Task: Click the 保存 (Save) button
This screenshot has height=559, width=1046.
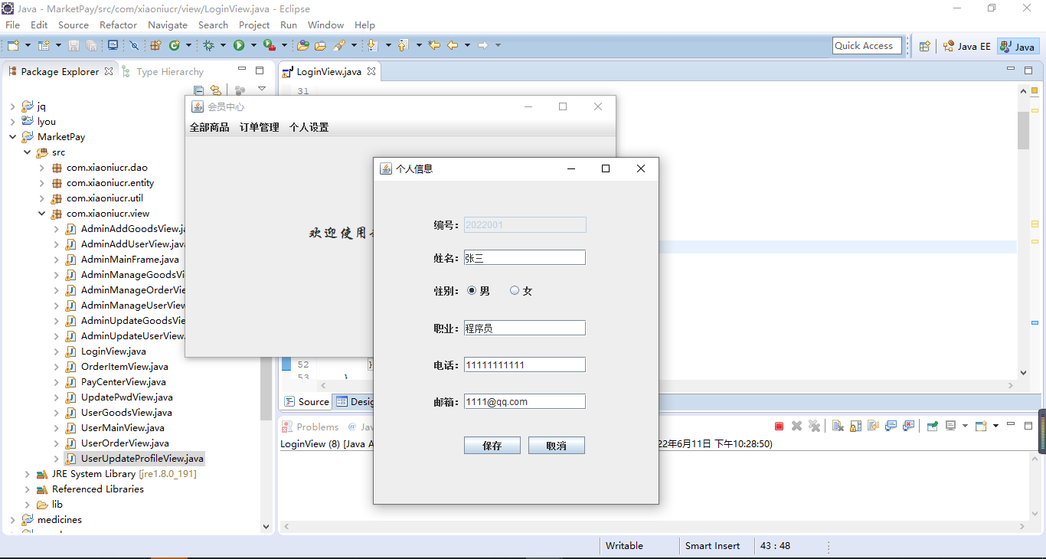Action: tap(492, 446)
